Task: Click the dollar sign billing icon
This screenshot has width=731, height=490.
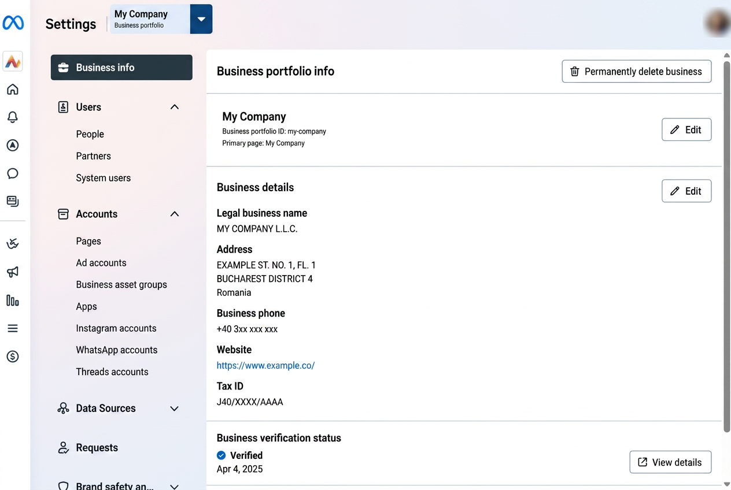Action: click(13, 357)
